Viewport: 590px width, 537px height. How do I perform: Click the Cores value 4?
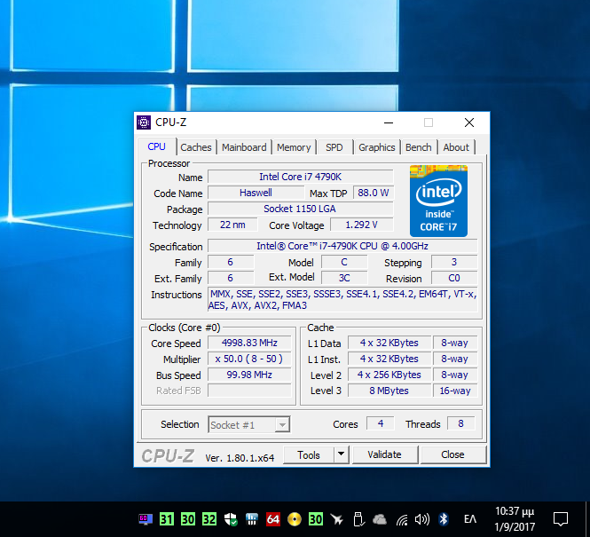tap(381, 423)
